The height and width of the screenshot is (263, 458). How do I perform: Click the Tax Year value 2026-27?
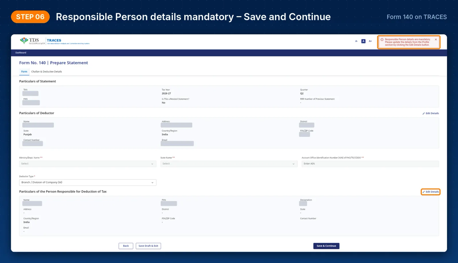pyautogui.click(x=166, y=94)
